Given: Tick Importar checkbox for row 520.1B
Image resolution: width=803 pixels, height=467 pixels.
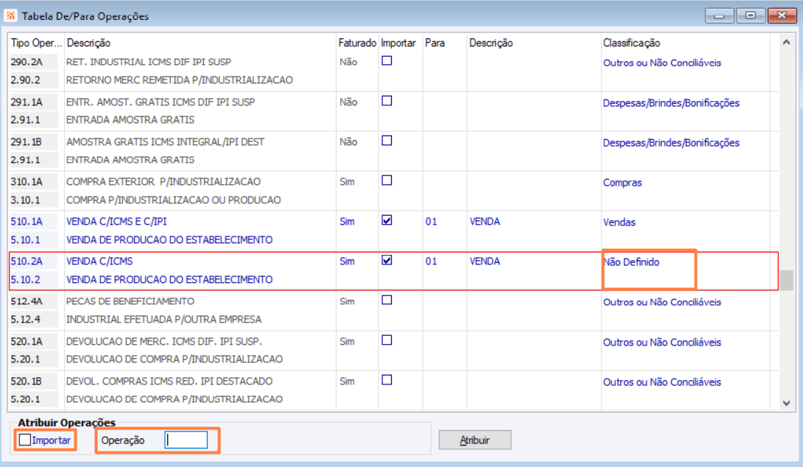Looking at the screenshot, I should tap(387, 381).
